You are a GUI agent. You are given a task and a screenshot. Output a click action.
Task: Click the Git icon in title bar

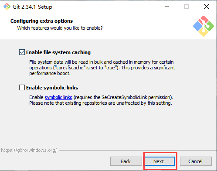[x=7, y=7]
